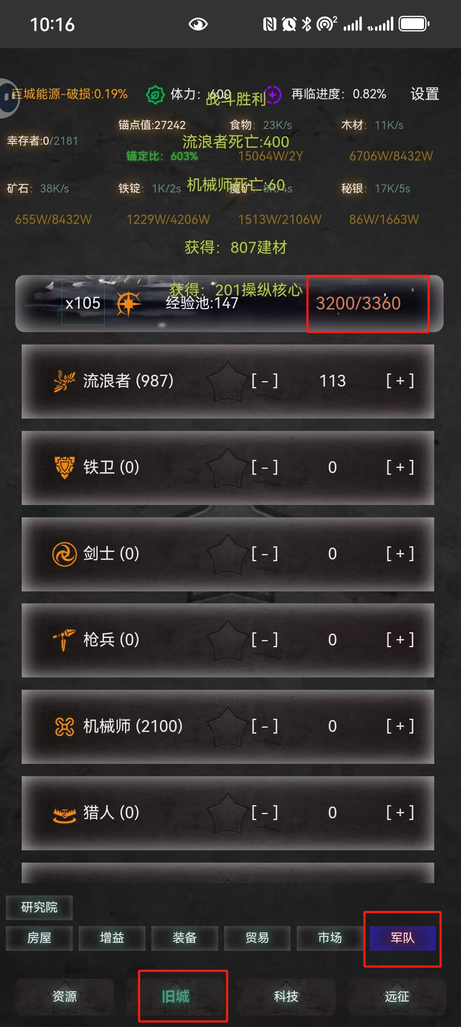Open the 研究院 research institute
Screen dimensions: 461x1027
(x=39, y=907)
